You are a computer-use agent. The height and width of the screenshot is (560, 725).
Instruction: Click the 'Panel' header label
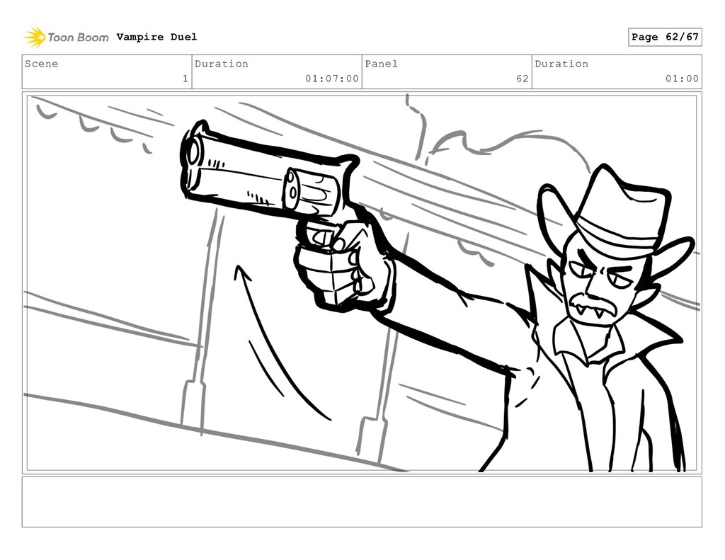(x=382, y=64)
